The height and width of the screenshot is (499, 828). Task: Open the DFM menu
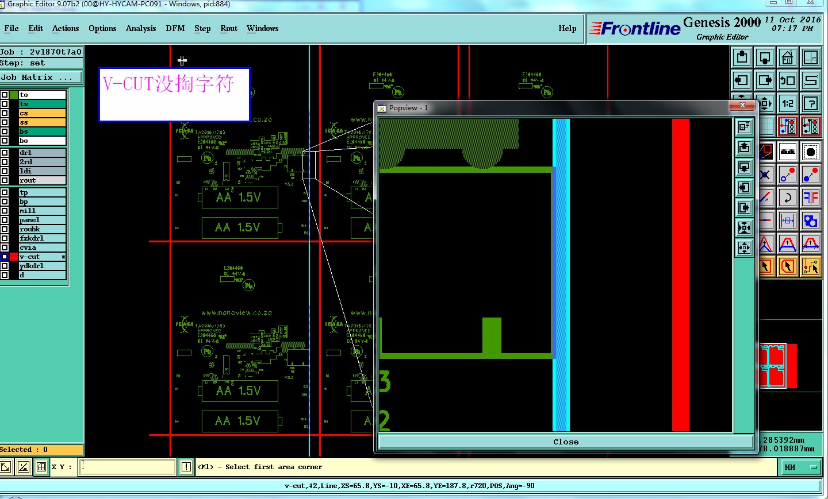[x=175, y=28]
